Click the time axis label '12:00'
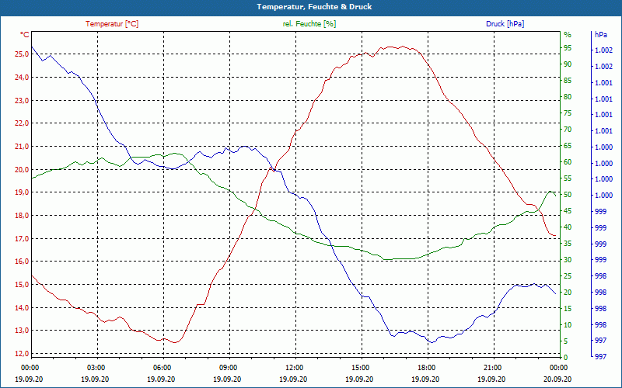 [295, 367]
